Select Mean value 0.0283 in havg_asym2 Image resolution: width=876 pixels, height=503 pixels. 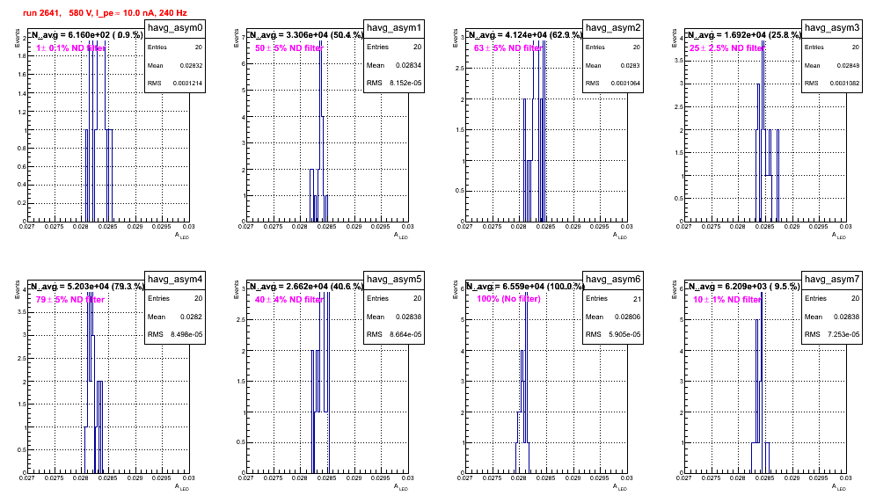click(x=631, y=65)
